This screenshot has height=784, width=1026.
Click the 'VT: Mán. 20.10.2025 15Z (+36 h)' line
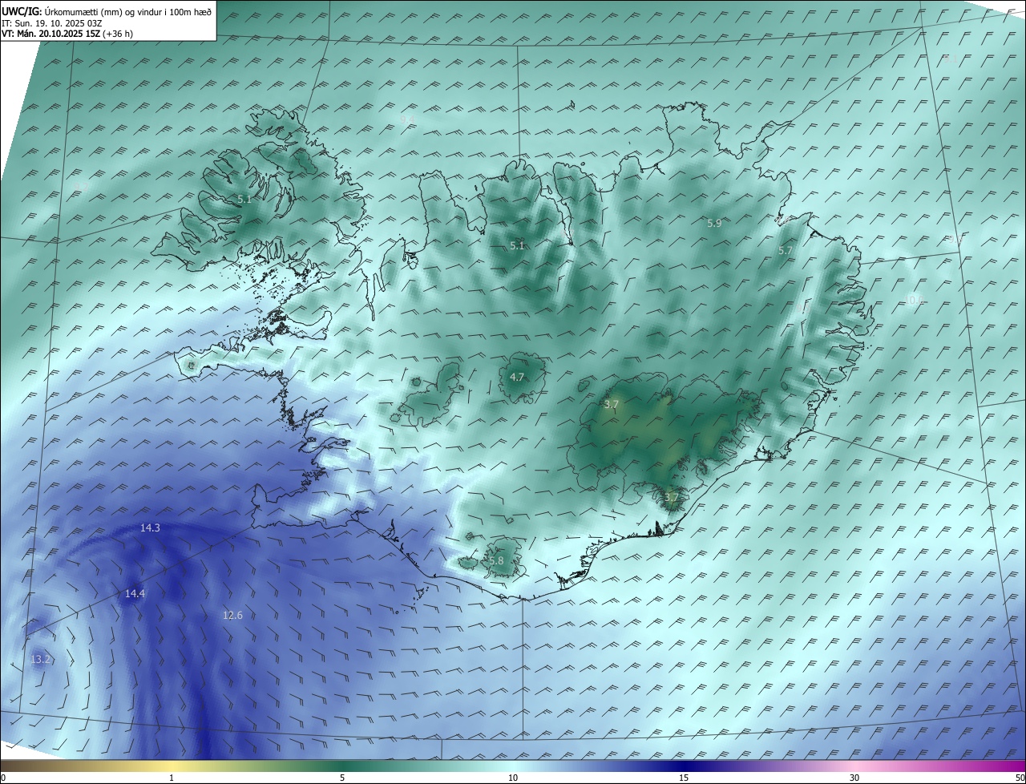(68, 34)
